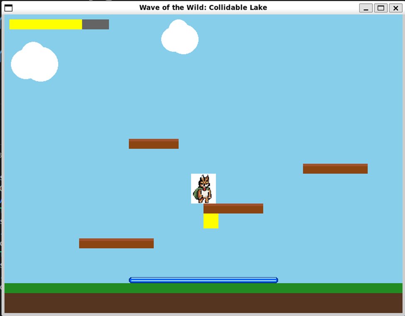
Task: Click the cloud near the top center
Action: [x=179, y=37]
